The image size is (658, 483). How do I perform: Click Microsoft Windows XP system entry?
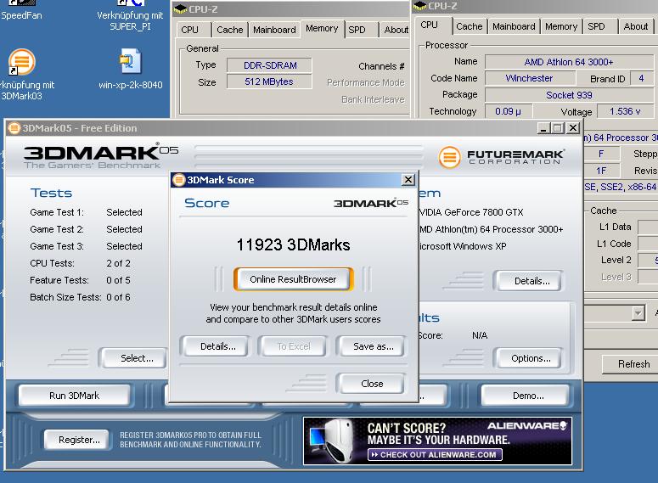click(x=463, y=246)
